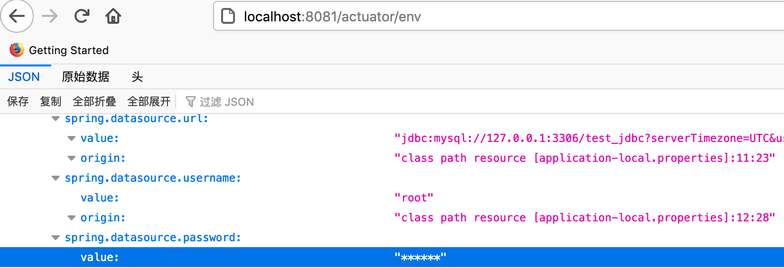Image resolution: width=784 pixels, height=268 pixels.
Task: Select the JSON viewer tab
Action: tap(24, 77)
